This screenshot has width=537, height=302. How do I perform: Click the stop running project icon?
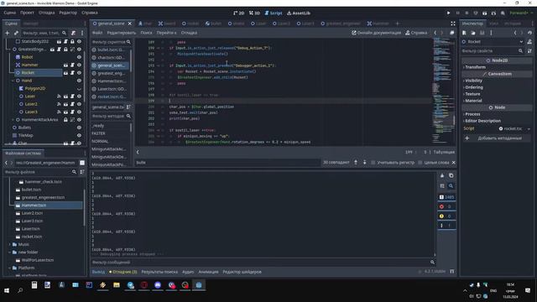coord(467,13)
